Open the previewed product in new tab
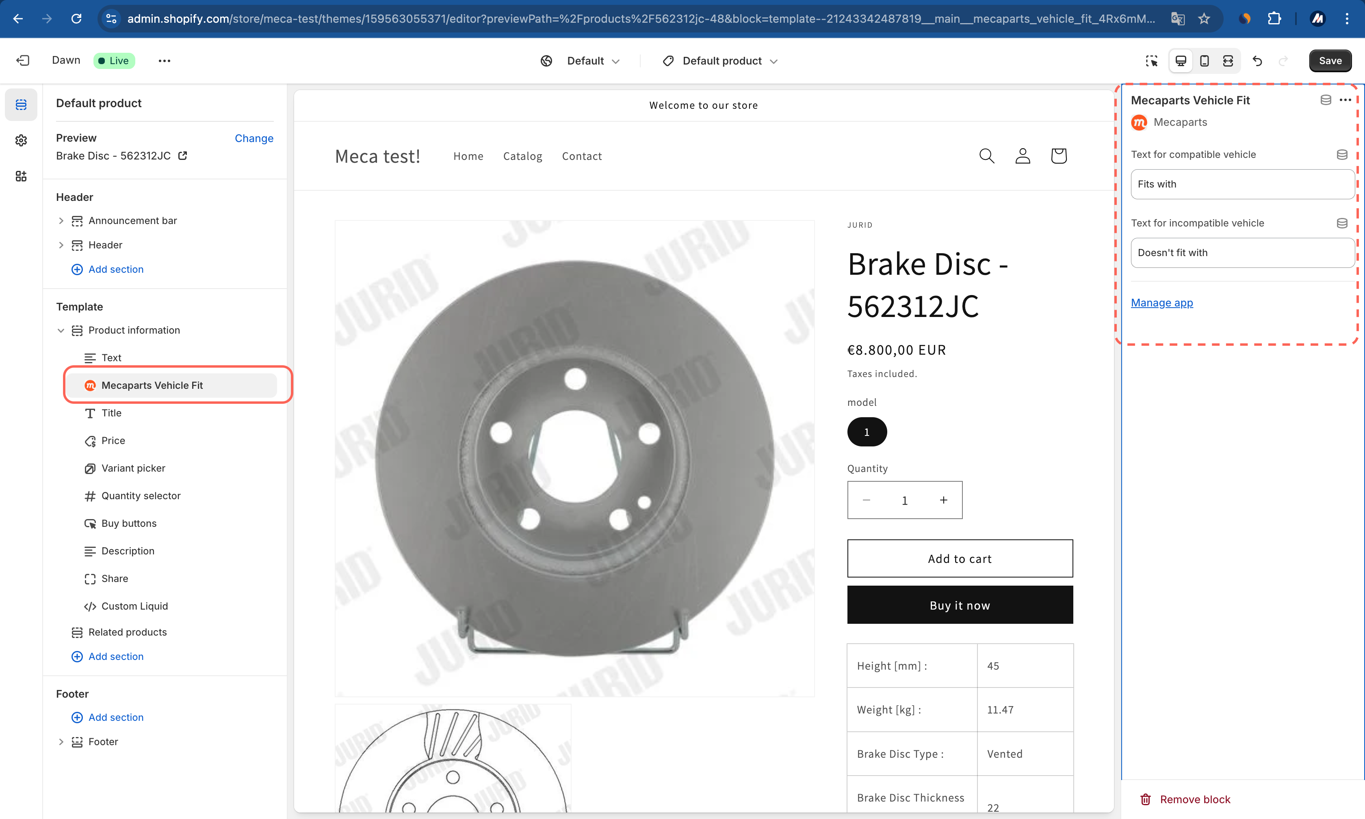This screenshot has height=819, width=1365. coord(182,155)
